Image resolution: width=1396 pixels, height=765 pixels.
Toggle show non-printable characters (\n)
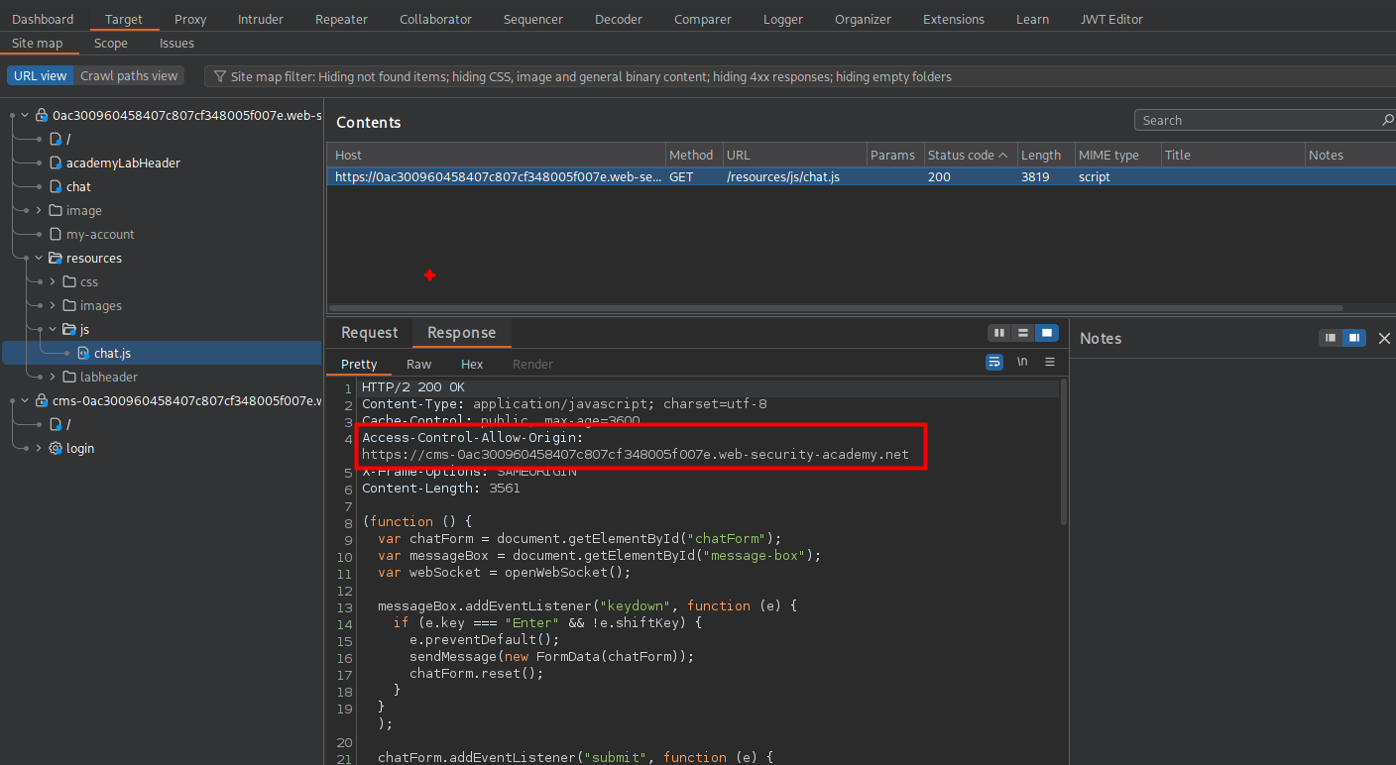click(1022, 363)
